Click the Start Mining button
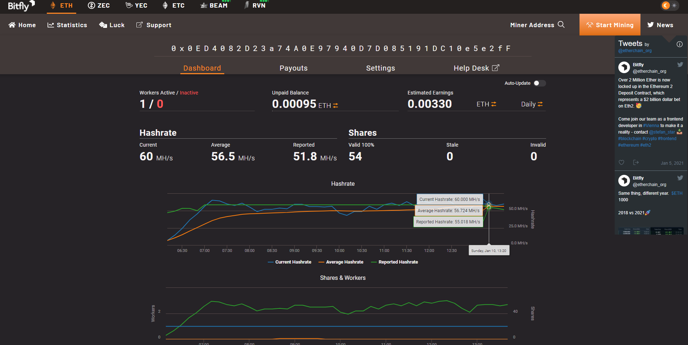 pos(610,25)
